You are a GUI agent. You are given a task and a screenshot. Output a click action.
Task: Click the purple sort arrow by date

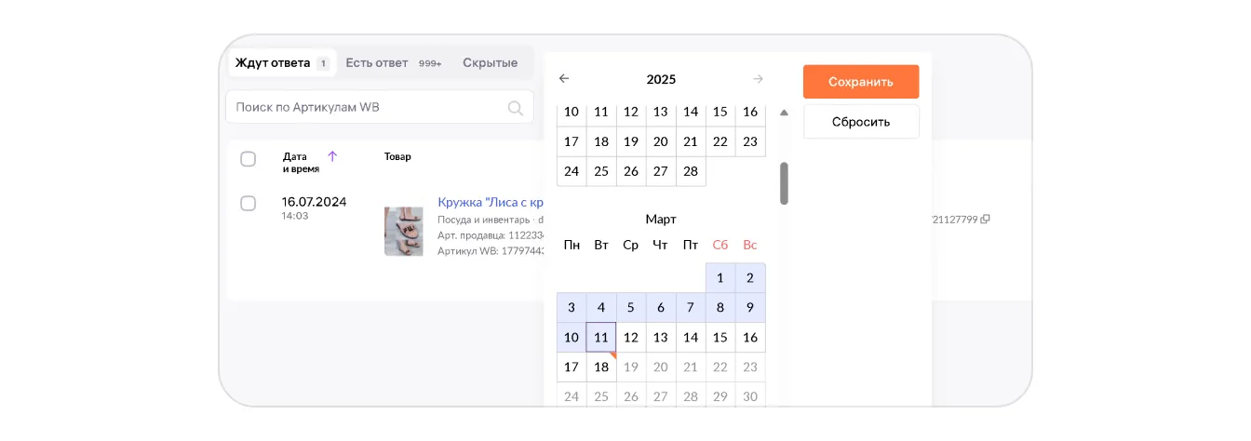click(332, 156)
